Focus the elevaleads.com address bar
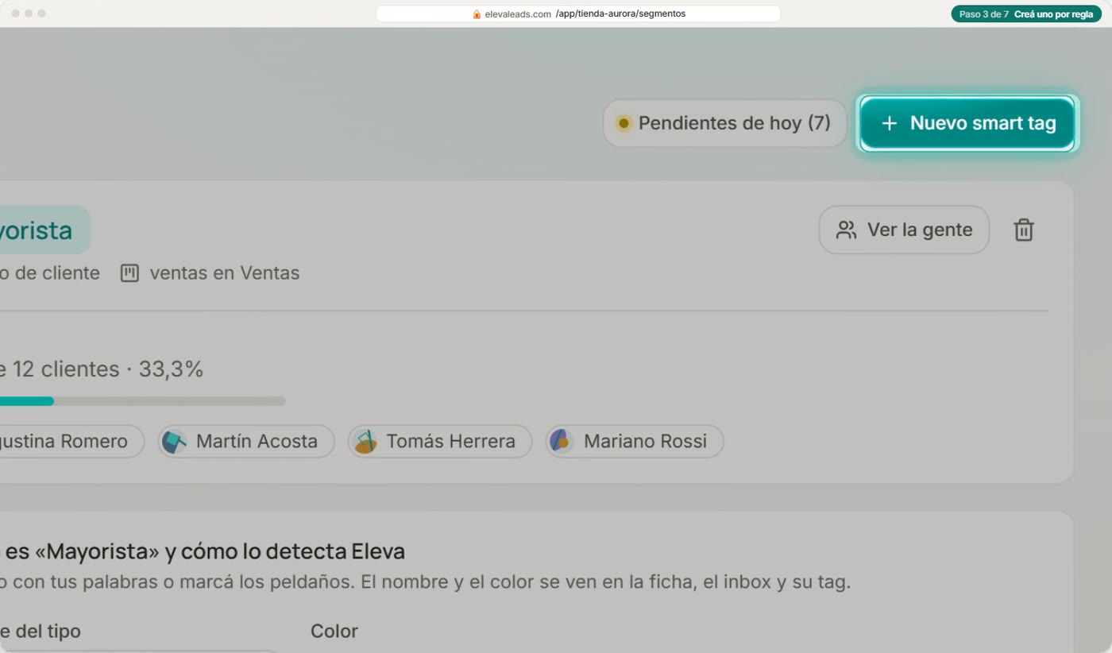 point(578,14)
